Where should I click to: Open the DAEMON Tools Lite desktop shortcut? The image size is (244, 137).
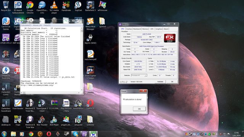click(x=6, y=73)
